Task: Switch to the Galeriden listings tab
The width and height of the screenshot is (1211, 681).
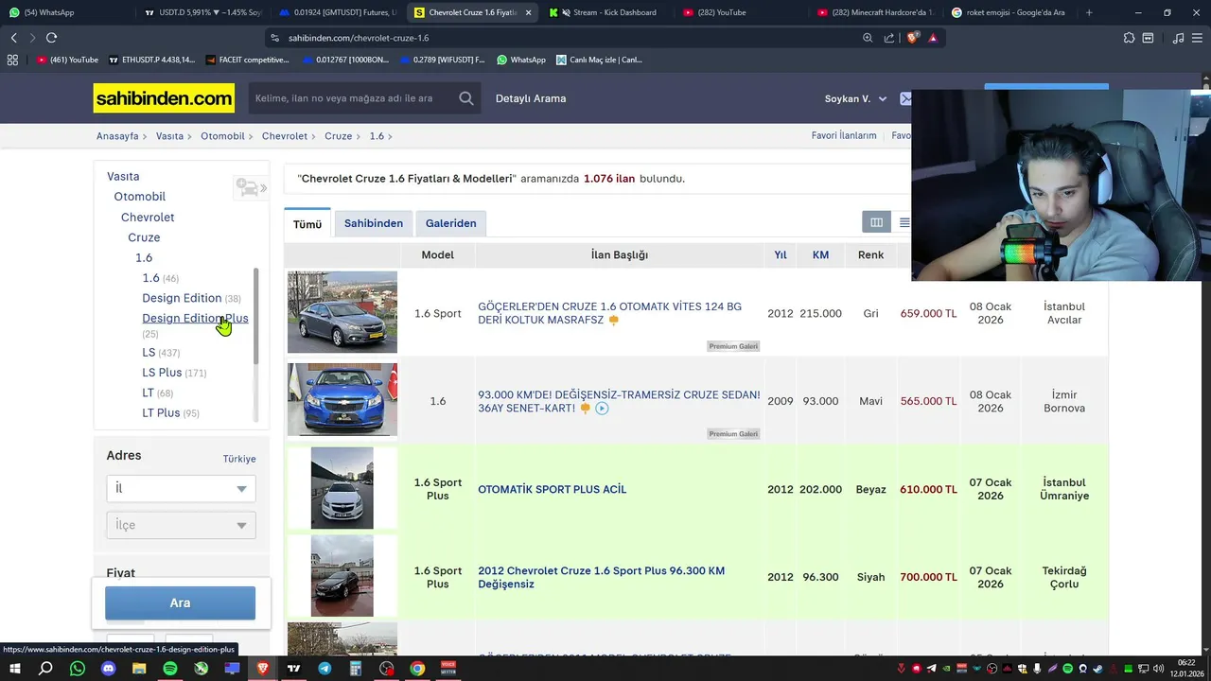Action: pyautogui.click(x=451, y=223)
